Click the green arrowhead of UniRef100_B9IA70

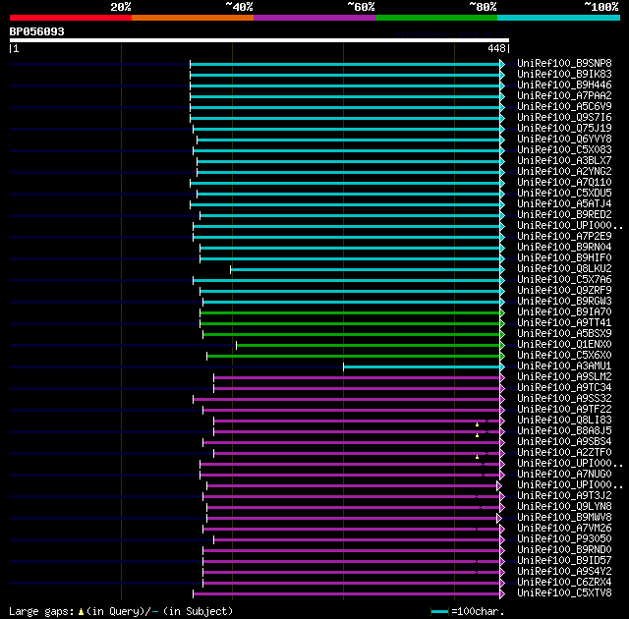pos(502,313)
